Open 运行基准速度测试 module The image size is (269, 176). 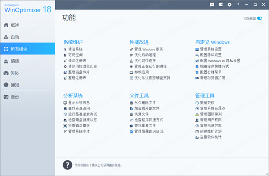pos(80,114)
